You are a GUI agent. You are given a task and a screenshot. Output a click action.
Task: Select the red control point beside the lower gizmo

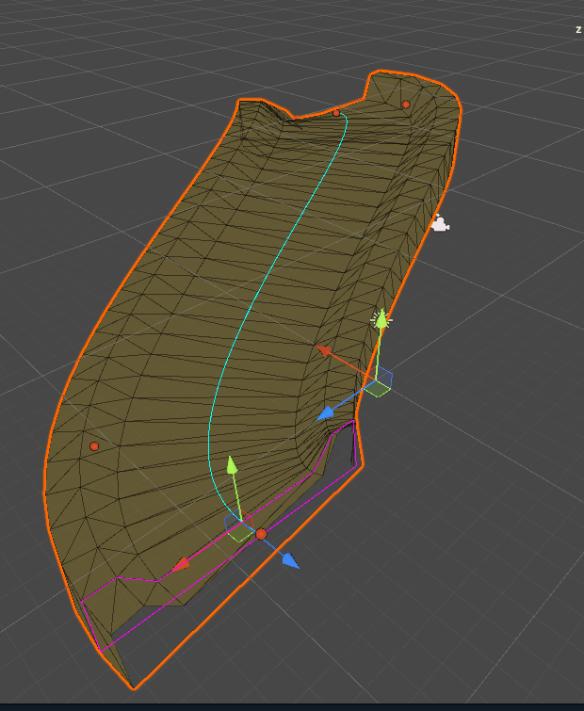pyautogui.click(x=261, y=534)
